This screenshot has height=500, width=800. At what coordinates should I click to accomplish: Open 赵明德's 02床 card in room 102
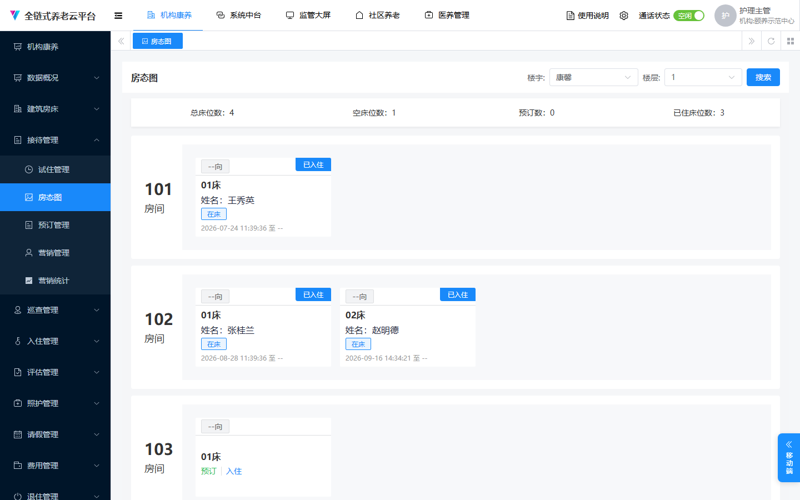pyautogui.click(x=408, y=327)
